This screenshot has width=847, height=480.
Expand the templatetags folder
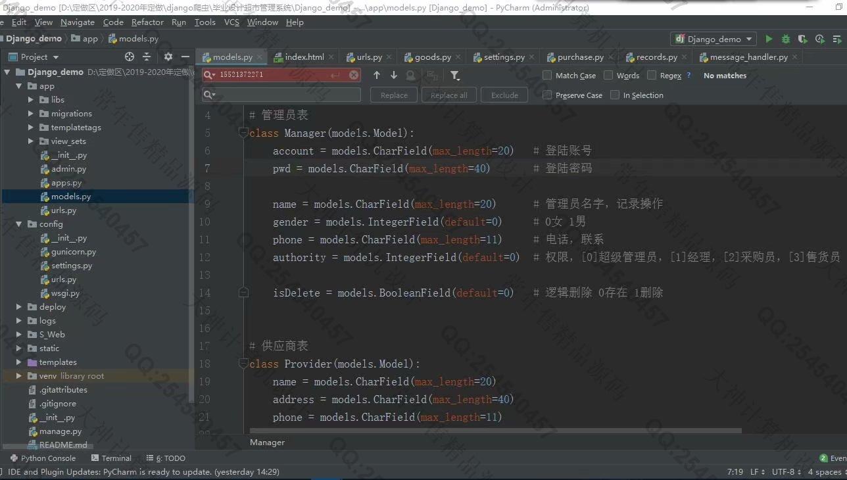tap(31, 128)
